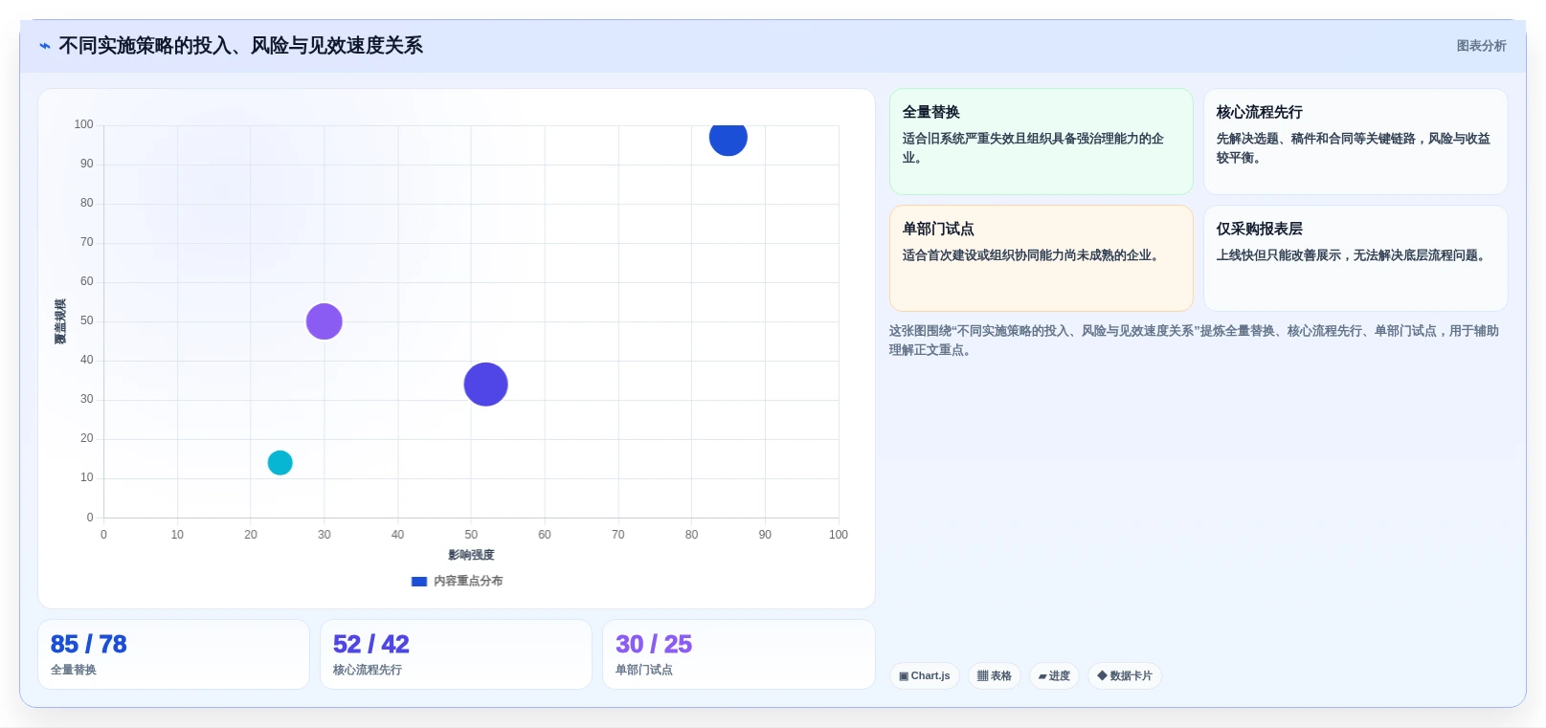1546x728 pixels.
Task: Open the 单部门试点 strategy card
Action: click(1042, 258)
